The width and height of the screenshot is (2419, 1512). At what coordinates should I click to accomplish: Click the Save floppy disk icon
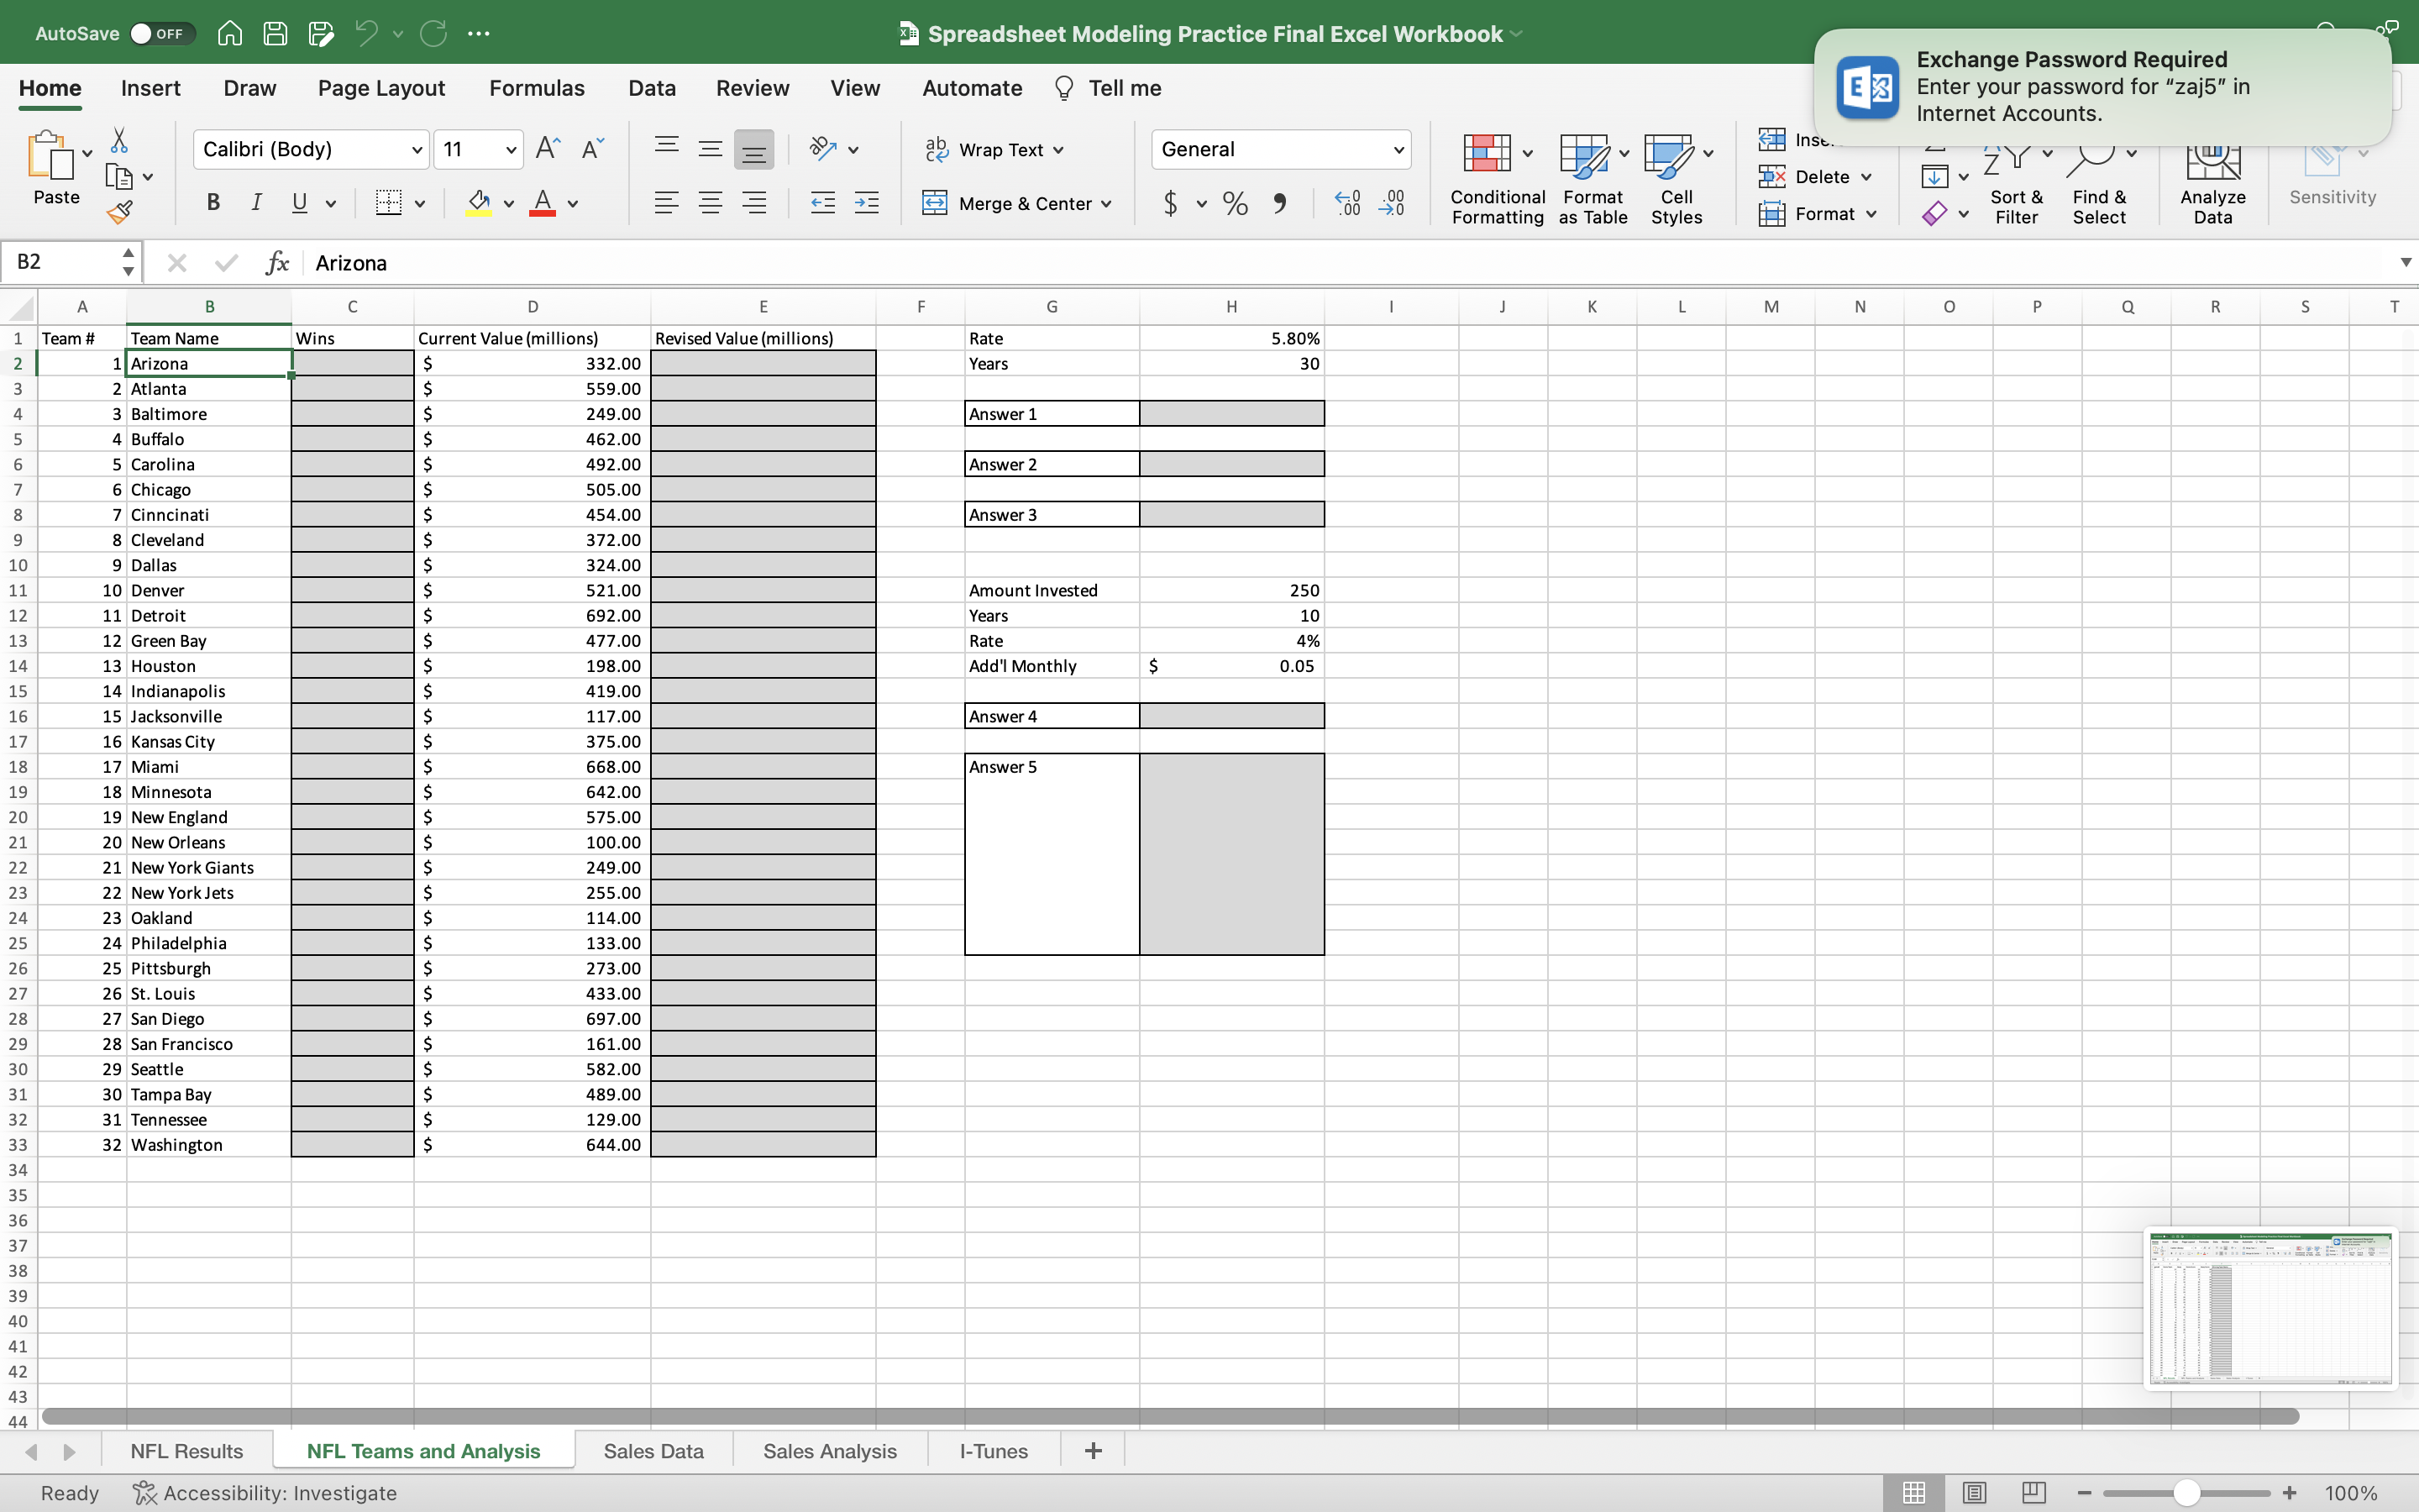(x=275, y=33)
